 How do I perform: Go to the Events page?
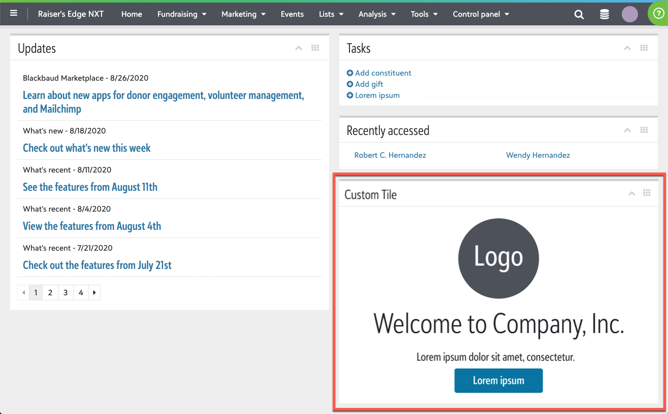coord(292,14)
